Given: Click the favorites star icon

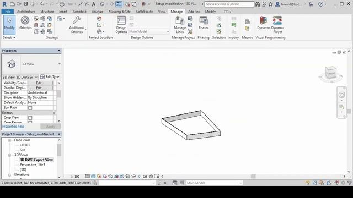Looking at the screenshot, I should pos(271,4).
